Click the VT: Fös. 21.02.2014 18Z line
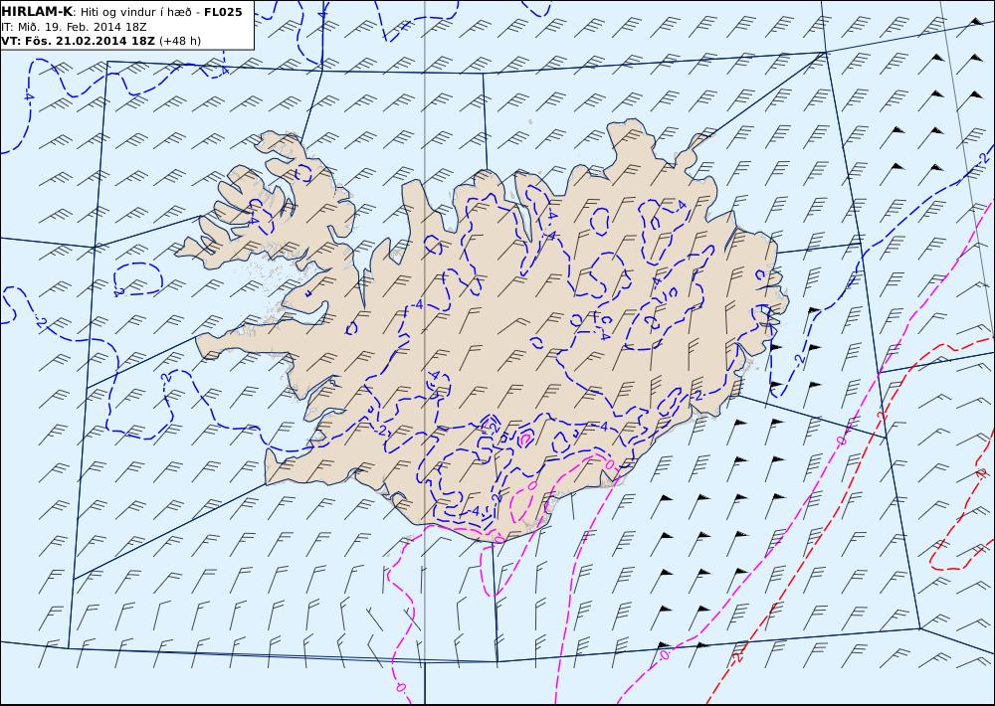Screen dimensions: 995x706 tap(78, 41)
